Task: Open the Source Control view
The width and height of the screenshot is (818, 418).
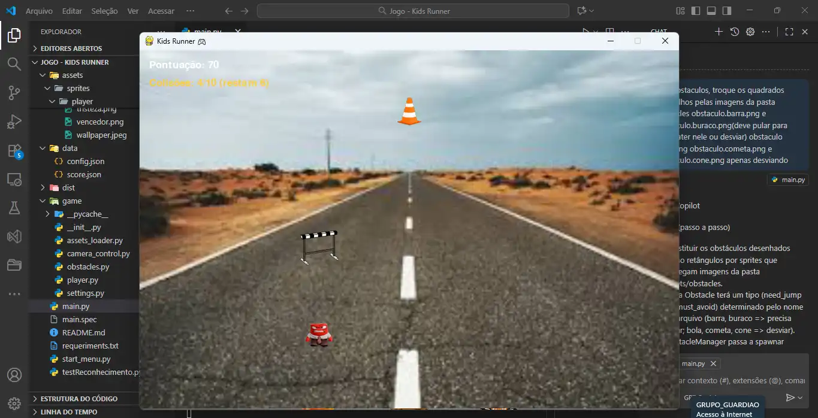Action: click(14, 93)
